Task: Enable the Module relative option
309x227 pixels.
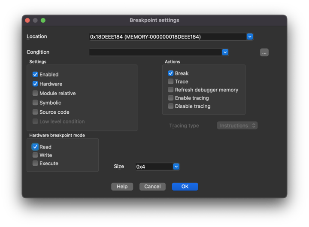Action: click(35, 94)
